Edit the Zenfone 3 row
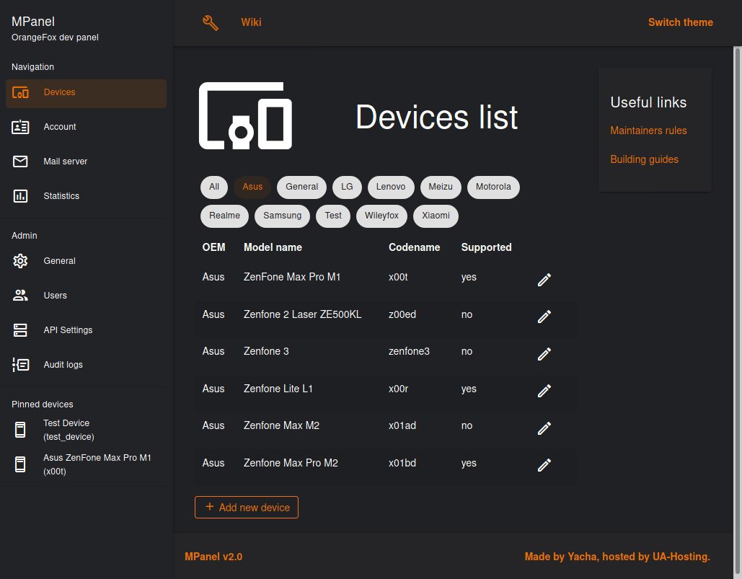The width and height of the screenshot is (742, 579). click(544, 354)
